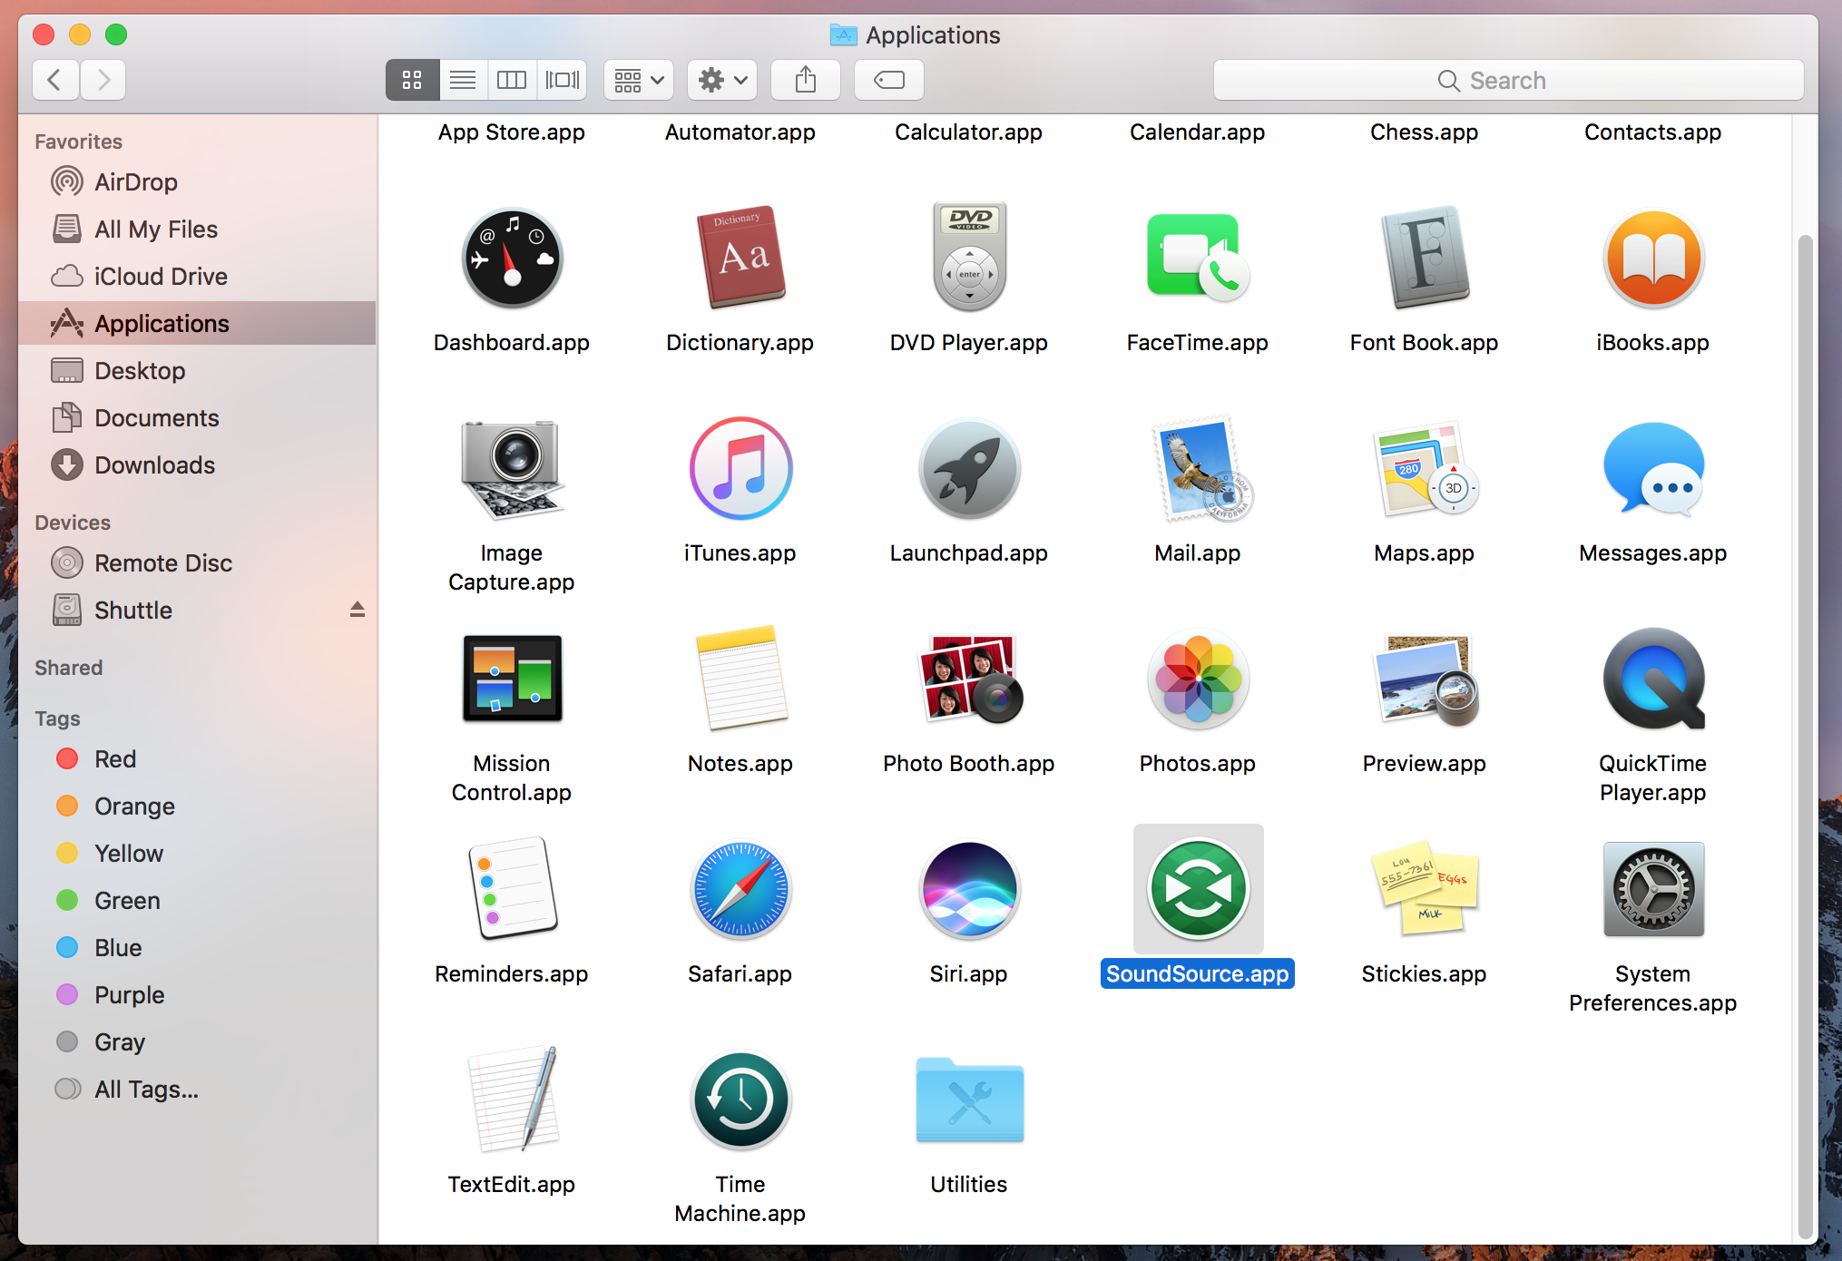Open AirDrop in the sidebar
This screenshot has width=1842, height=1261.
tap(197, 181)
